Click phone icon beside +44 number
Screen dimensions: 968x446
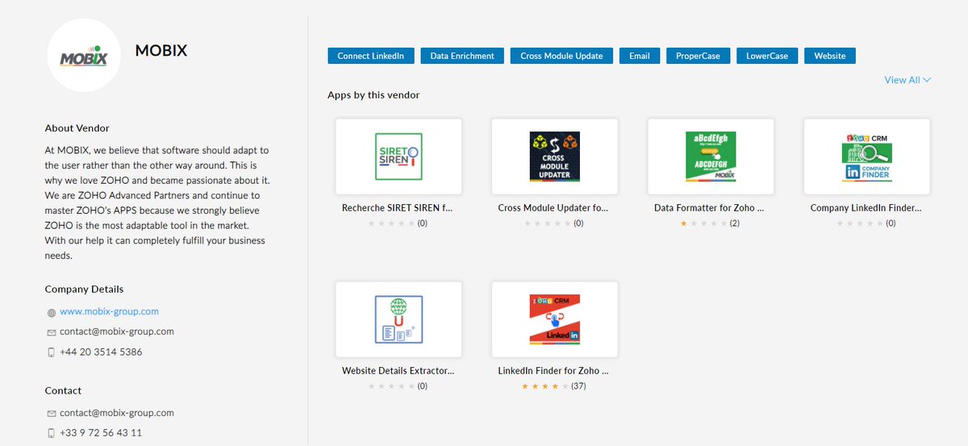pyautogui.click(x=52, y=352)
